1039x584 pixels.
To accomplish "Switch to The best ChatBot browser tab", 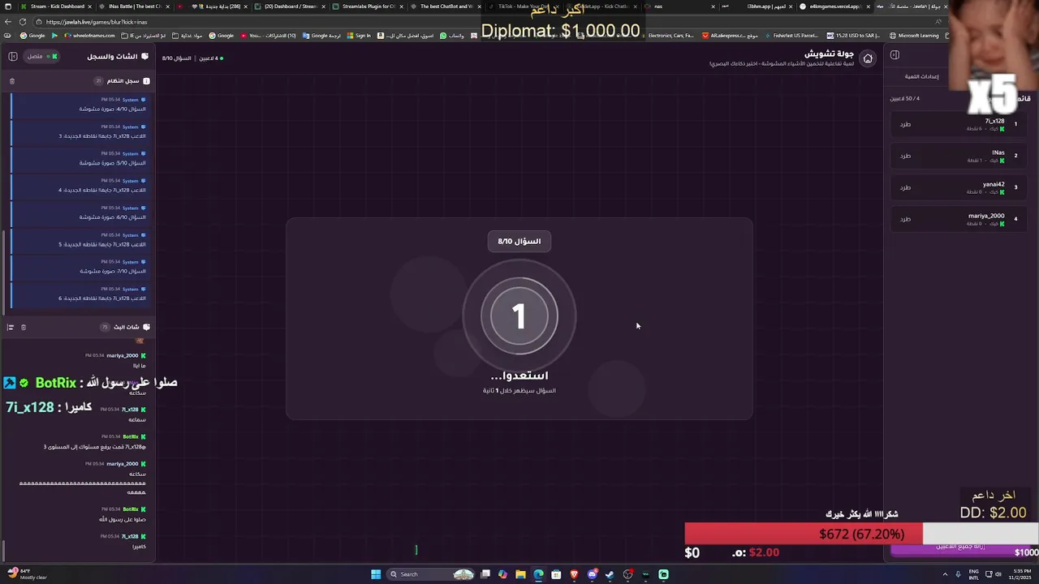I will point(446,6).
